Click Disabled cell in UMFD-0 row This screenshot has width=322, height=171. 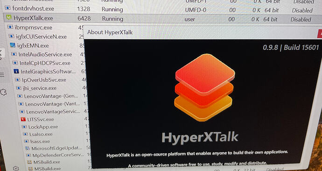[302, 10]
